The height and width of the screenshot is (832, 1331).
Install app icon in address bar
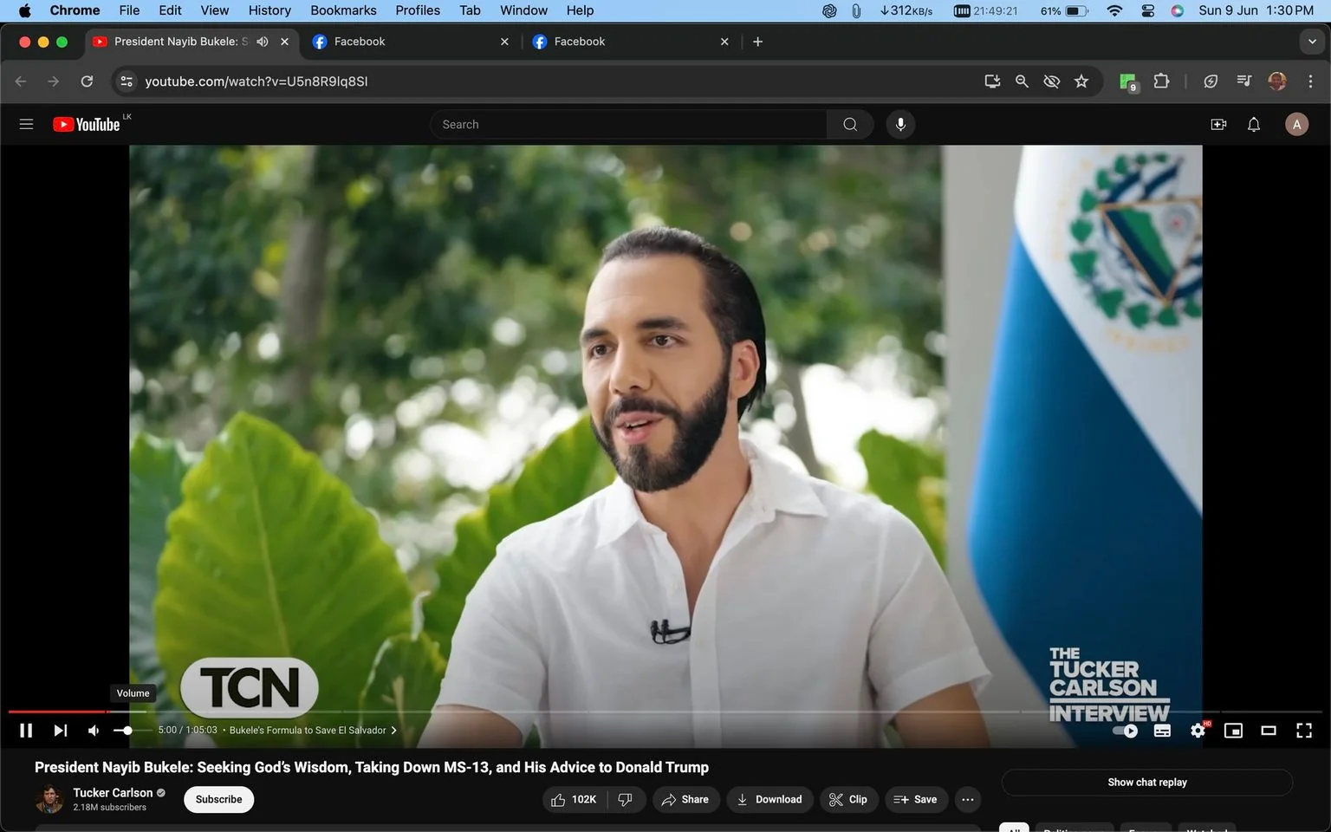pyautogui.click(x=992, y=81)
